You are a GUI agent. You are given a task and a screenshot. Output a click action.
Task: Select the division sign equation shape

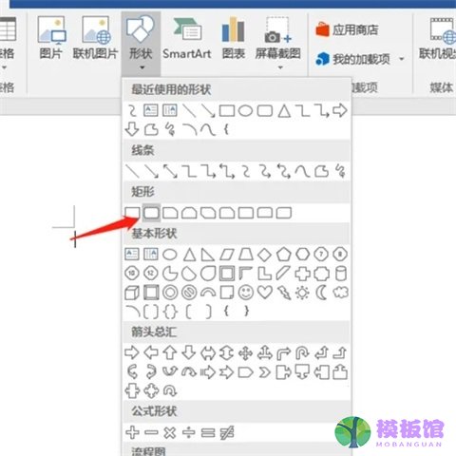pyautogui.click(x=189, y=432)
